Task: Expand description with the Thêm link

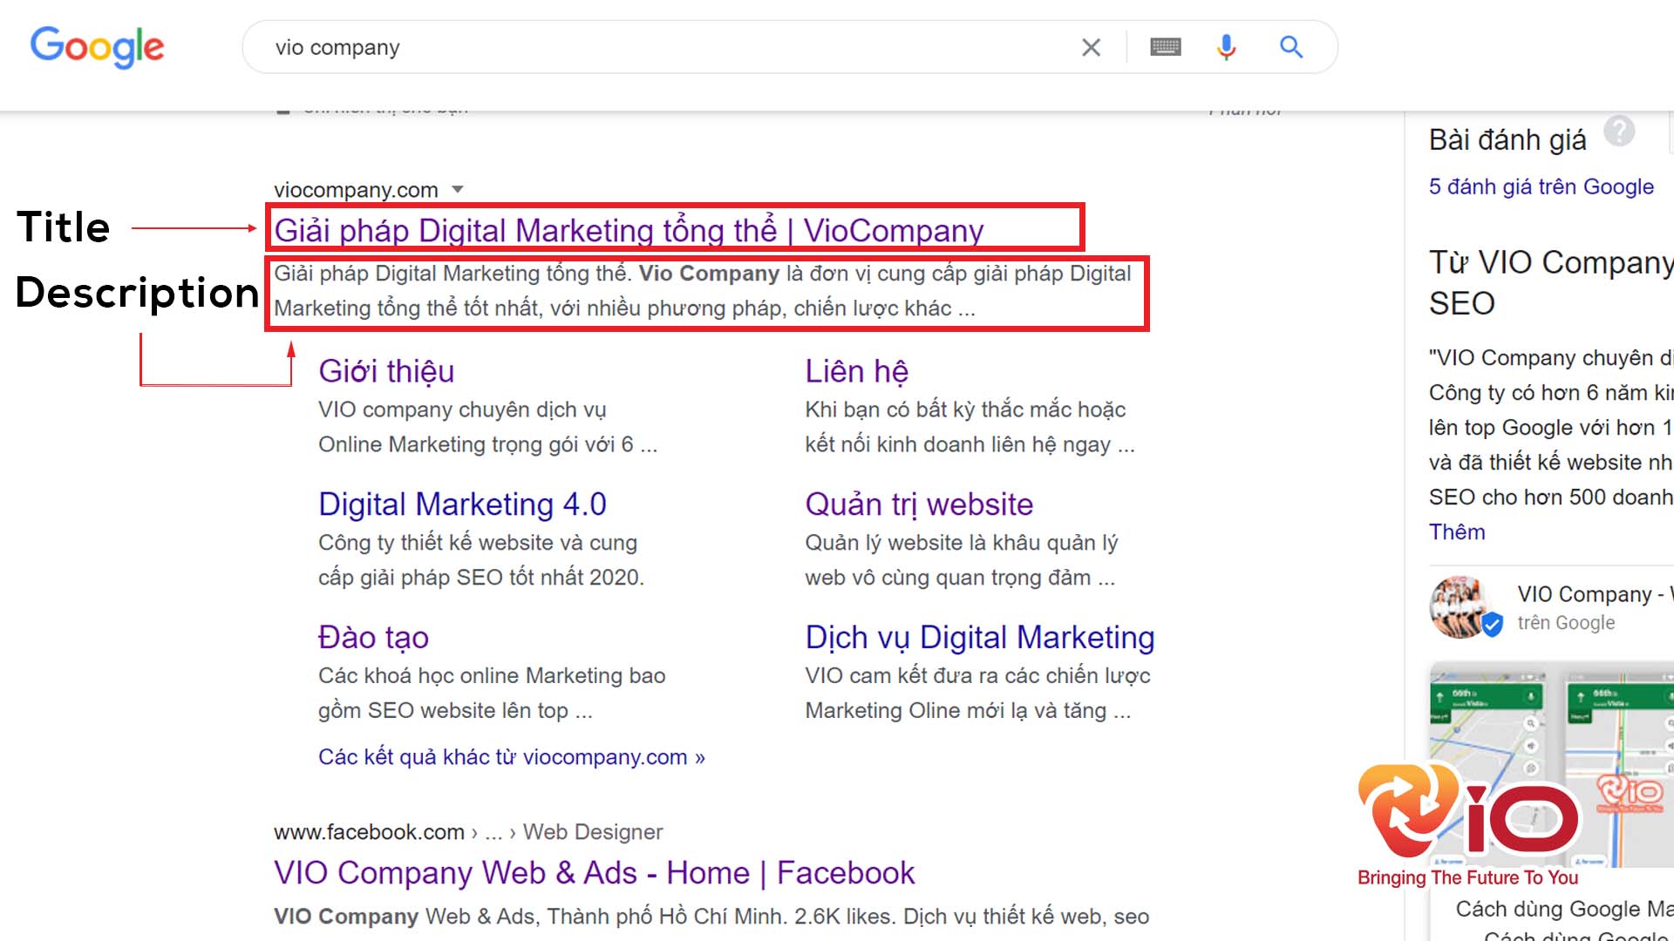Action: click(1457, 531)
